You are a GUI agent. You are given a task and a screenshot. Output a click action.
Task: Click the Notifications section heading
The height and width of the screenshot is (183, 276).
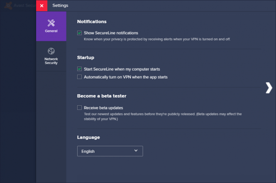[x=92, y=21]
